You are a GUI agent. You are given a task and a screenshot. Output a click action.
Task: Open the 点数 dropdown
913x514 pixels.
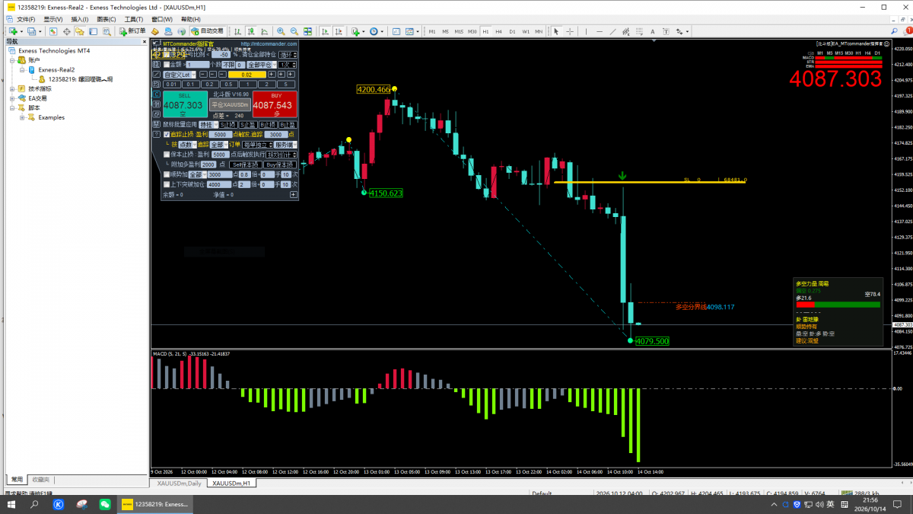pos(186,144)
